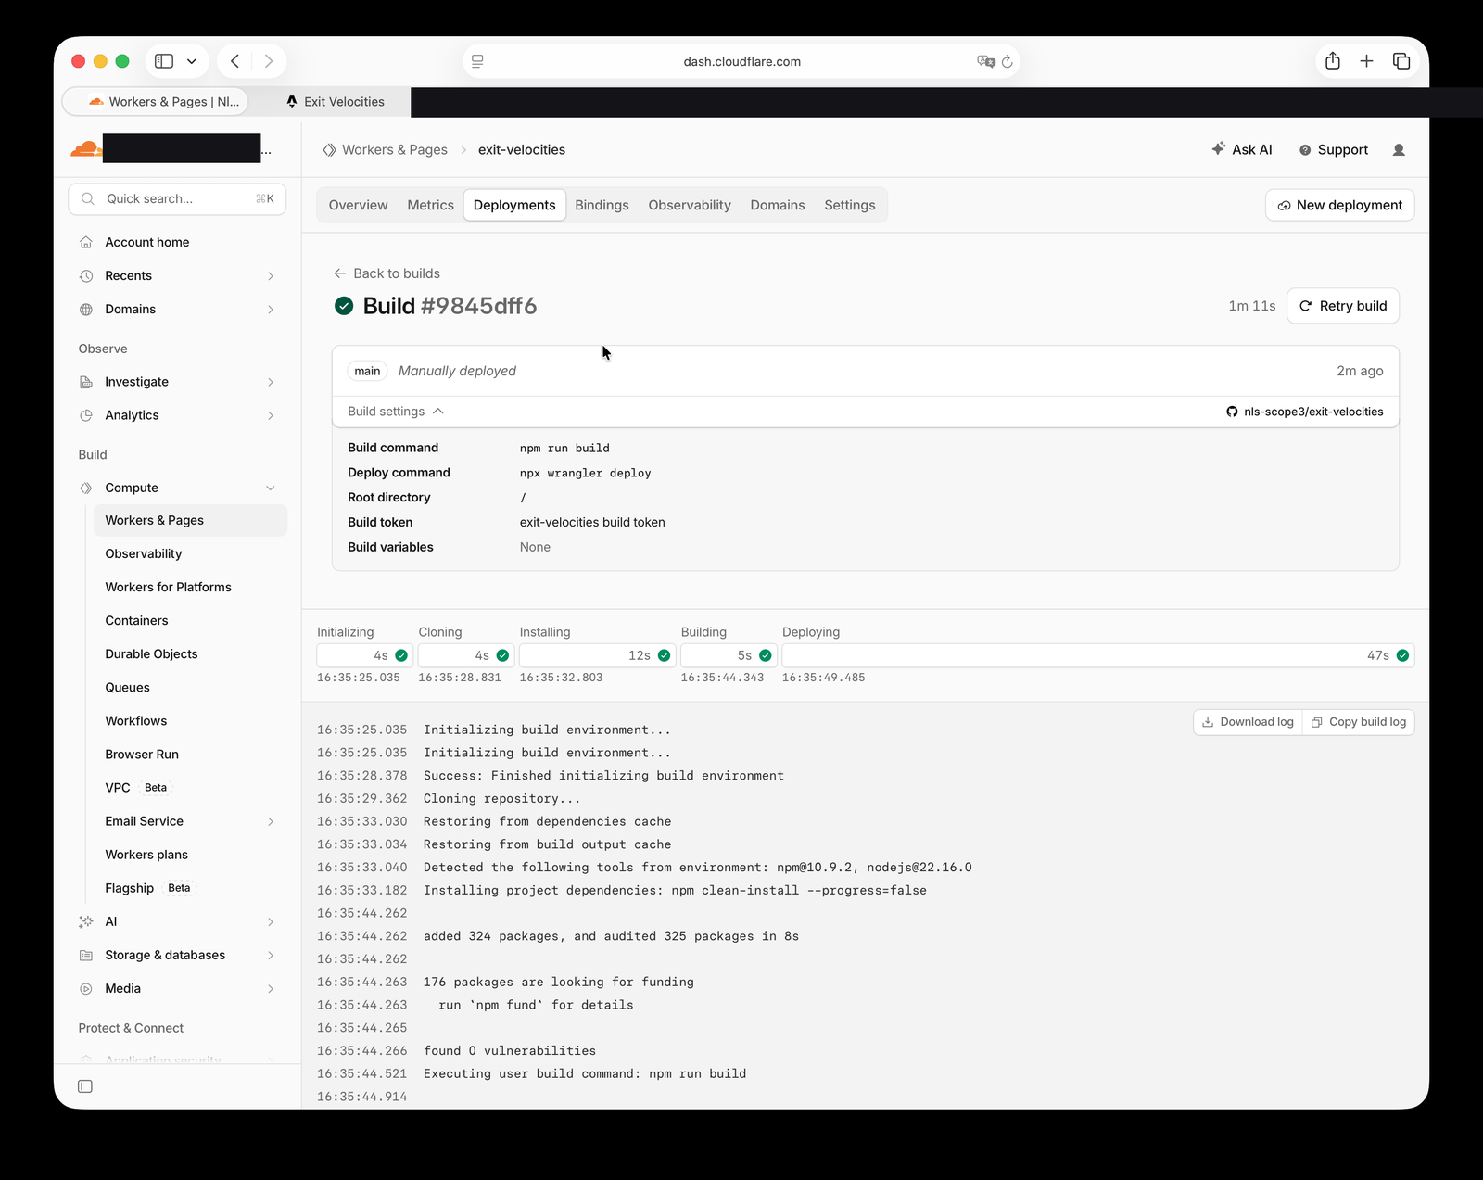Image resolution: width=1483 pixels, height=1180 pixels.
Task: Click the Storage & databases icon
Action: pyautogui.click(x=86, y=955)
